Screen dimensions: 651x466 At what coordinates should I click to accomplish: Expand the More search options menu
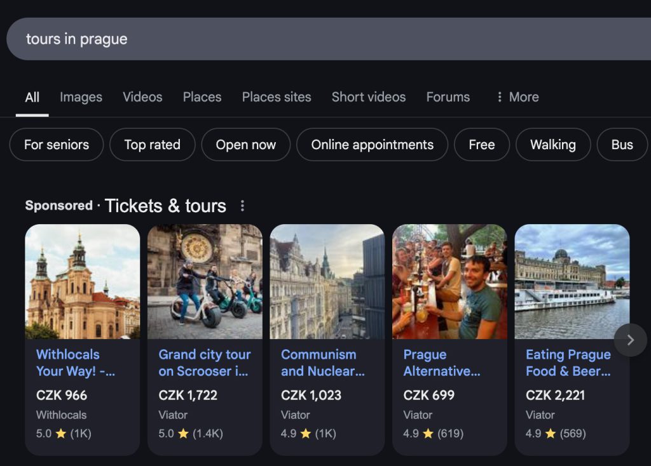tap(517, 97)
